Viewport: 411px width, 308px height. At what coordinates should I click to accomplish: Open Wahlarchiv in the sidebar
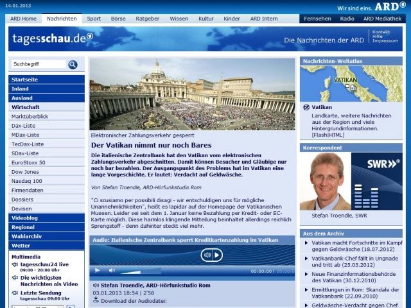coord(46,236)
